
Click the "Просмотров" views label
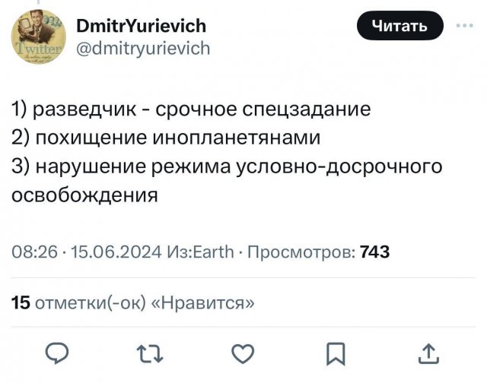click(x=301, y=252)
